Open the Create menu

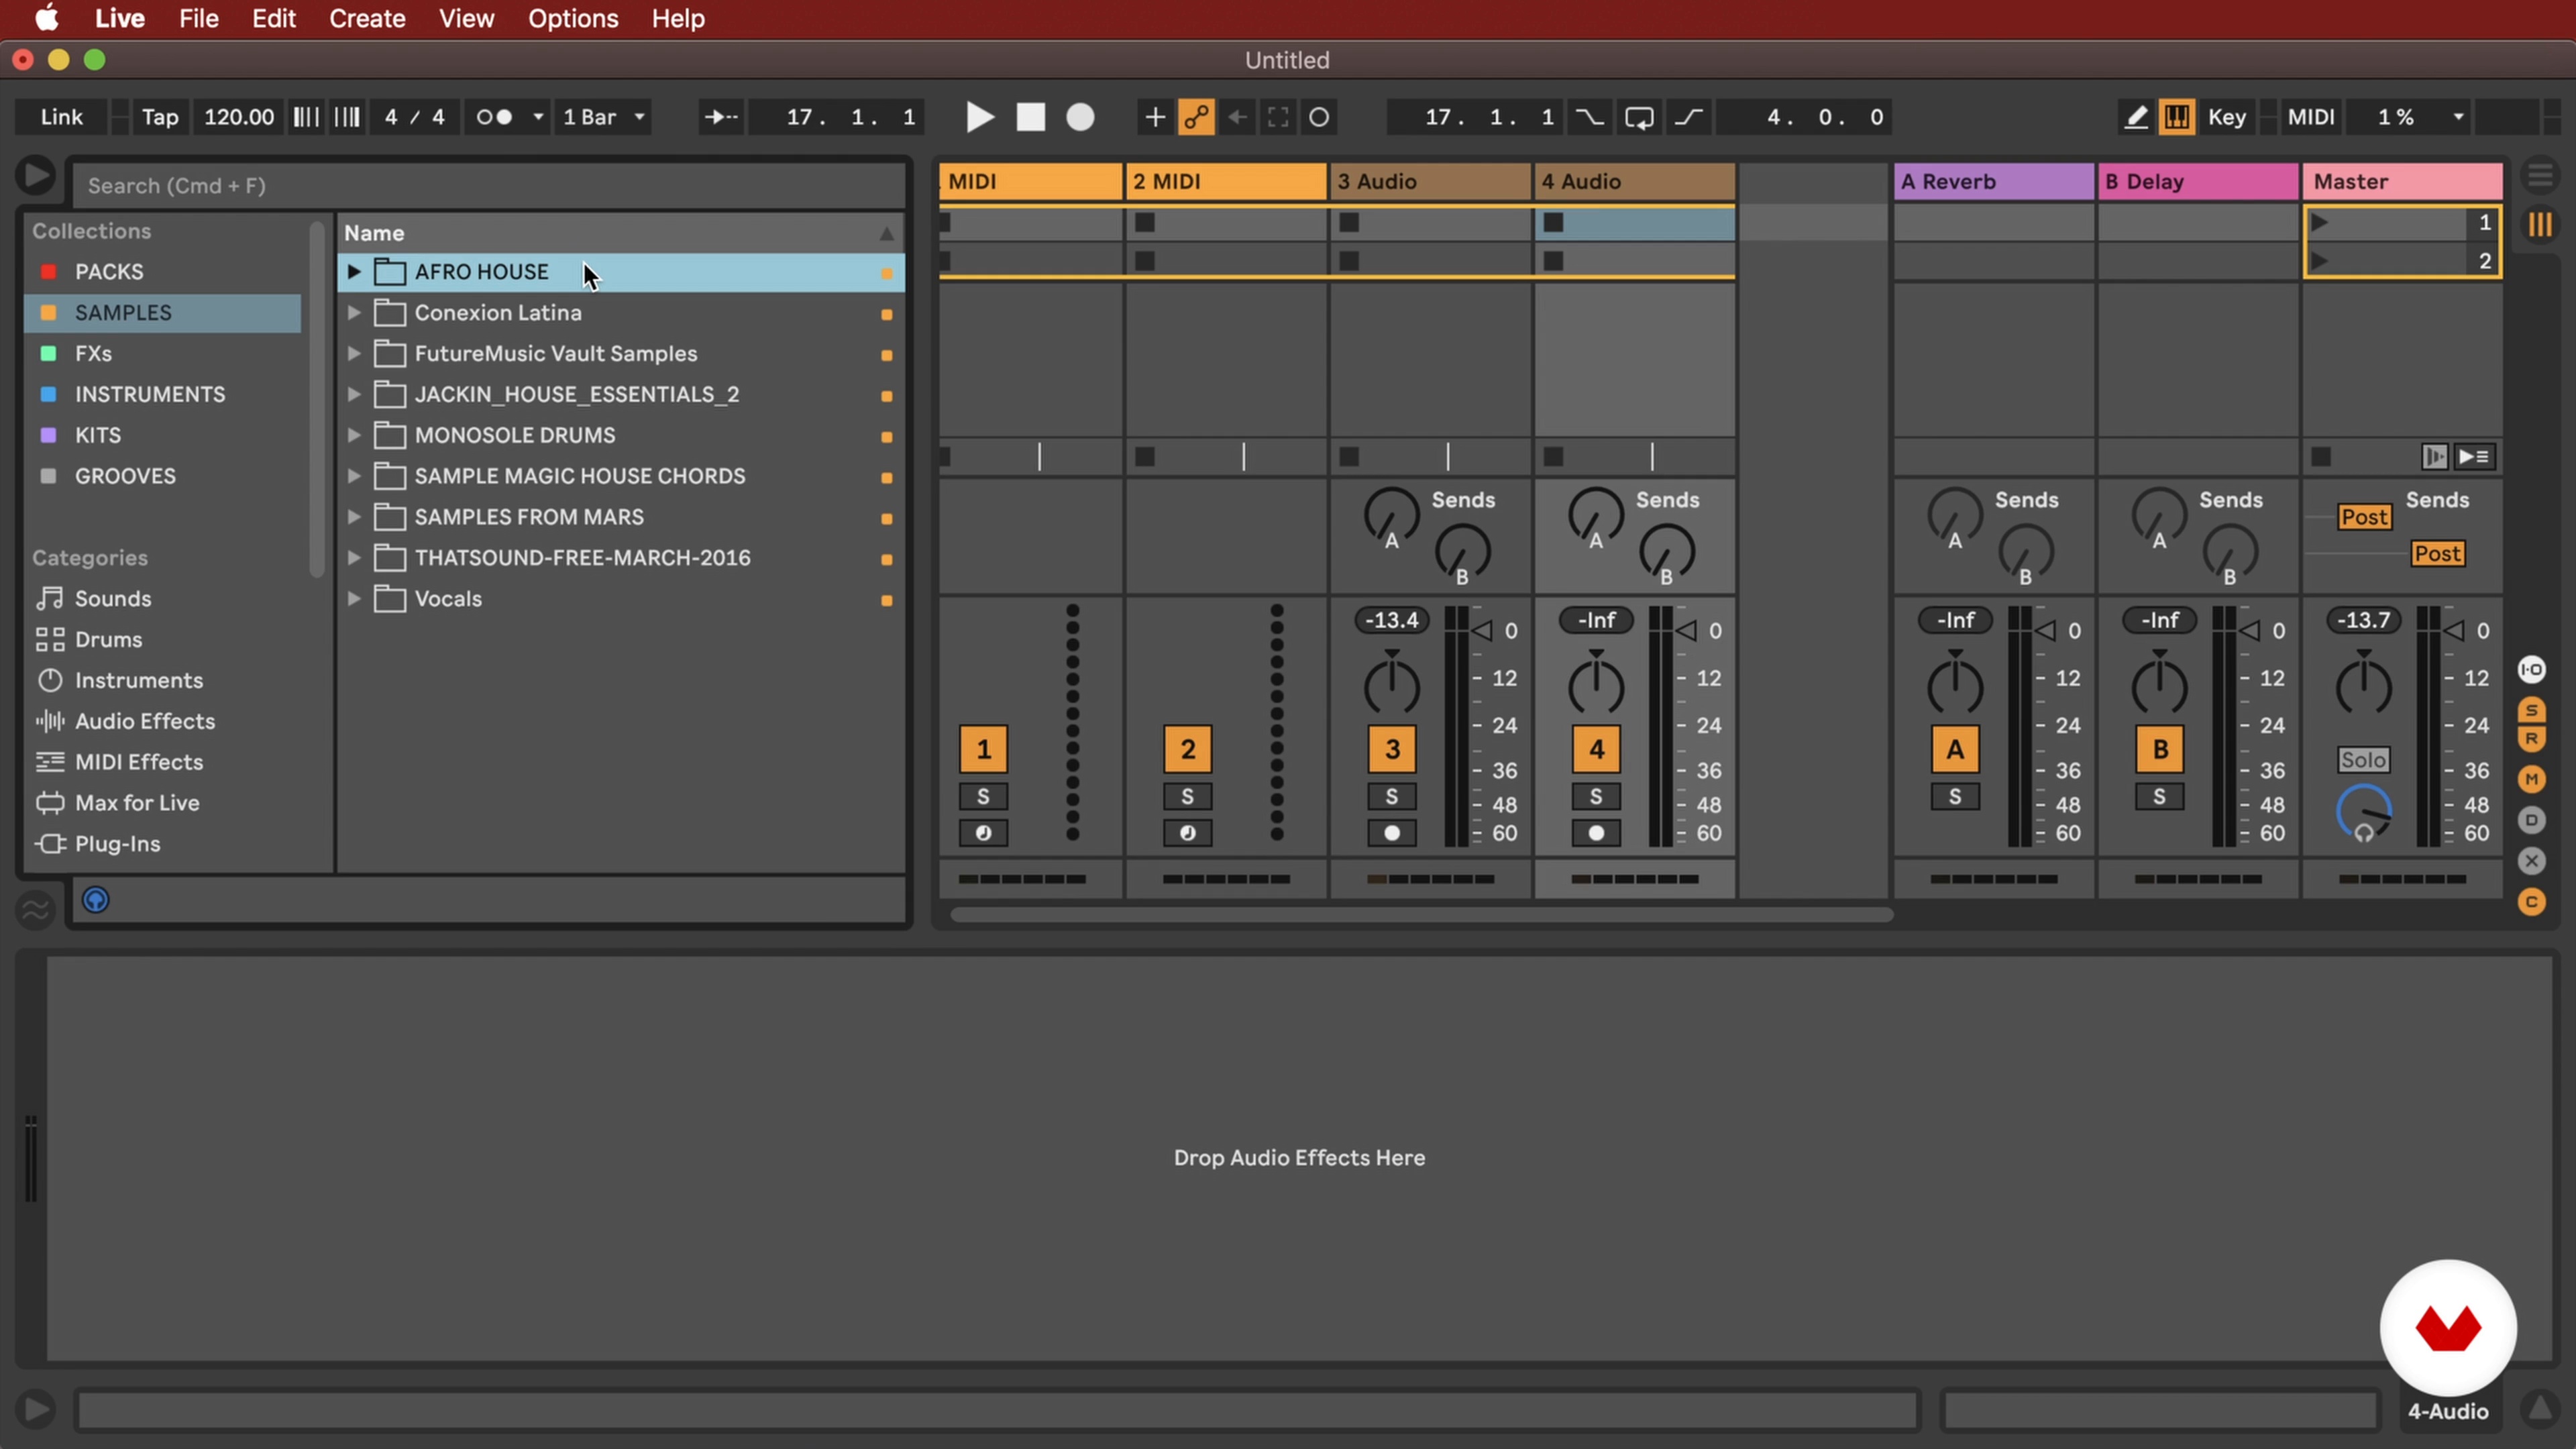(x=367, y=18)
